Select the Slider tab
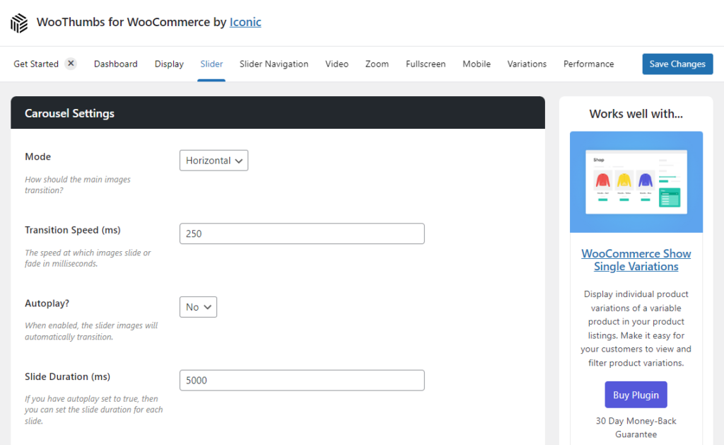The height and width of the screenshot is (445, 724). point(211,64)
